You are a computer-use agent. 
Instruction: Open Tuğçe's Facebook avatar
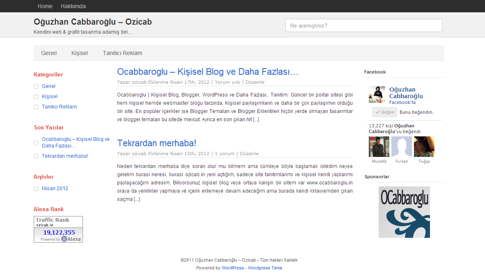coord(424,147)
